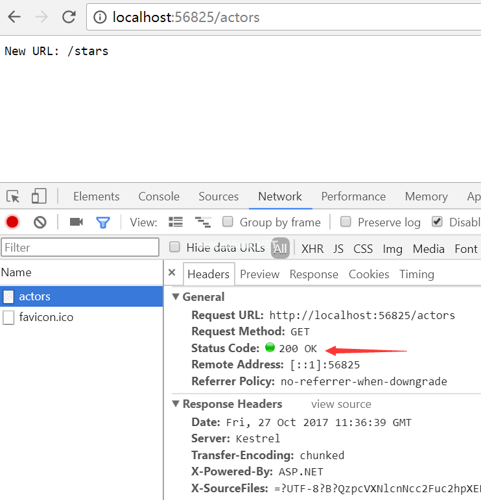This screenshot has height=500, width=481.
Task: Open the Console tab
Action: 159,196
